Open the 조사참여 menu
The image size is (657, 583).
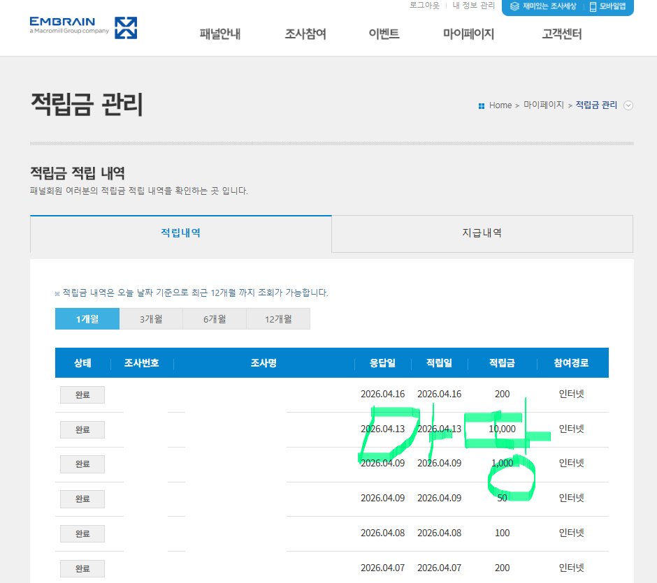(305, 33)
